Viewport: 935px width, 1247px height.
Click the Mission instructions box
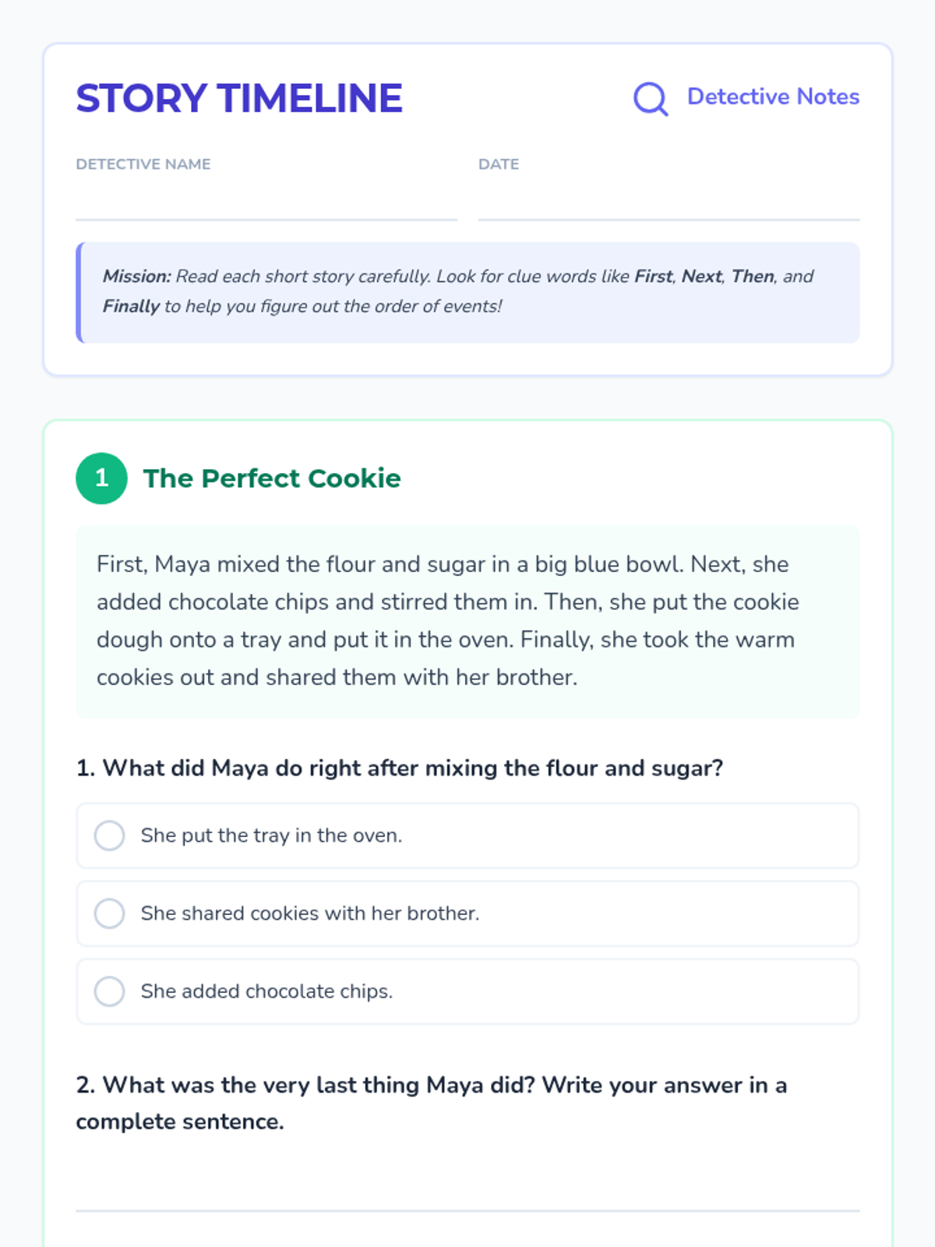pos(467,292)
